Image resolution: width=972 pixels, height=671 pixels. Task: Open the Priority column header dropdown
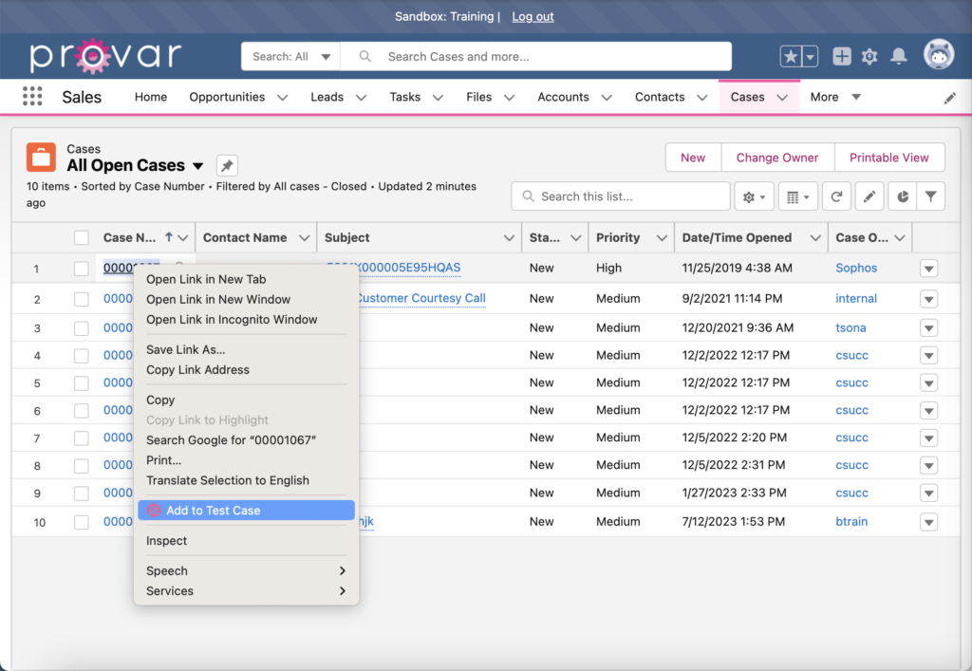click(x=660, y=237)
